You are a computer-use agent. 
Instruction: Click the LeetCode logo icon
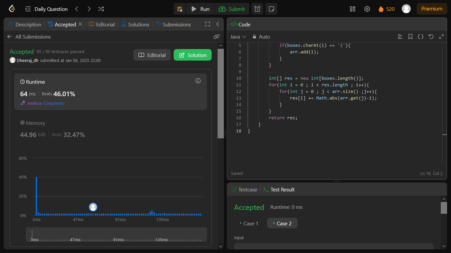pos(12,9)
